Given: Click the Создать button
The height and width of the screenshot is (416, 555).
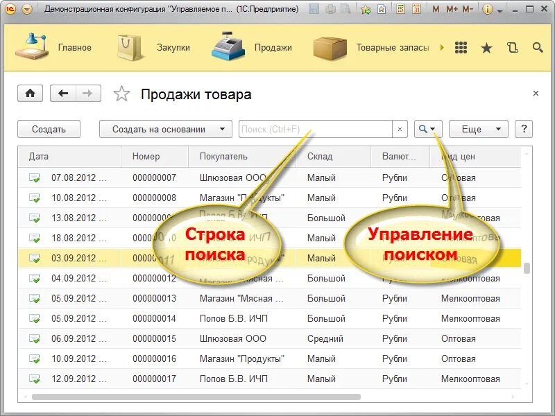Looking at the screenshot, I should tap(49, 129).
